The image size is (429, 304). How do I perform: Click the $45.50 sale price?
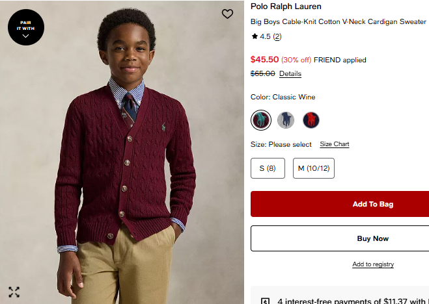pos(264,59)
